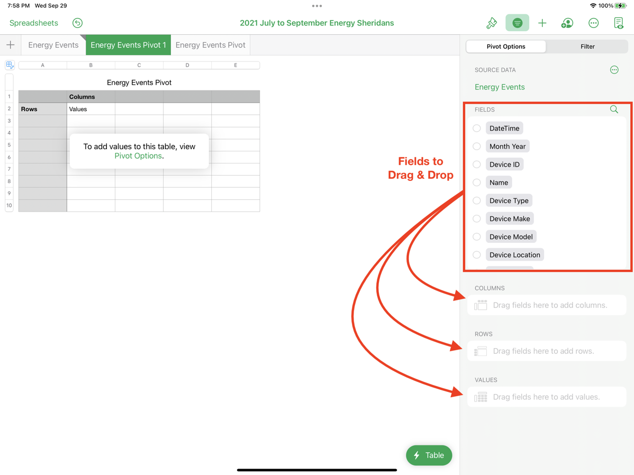Tap the view-only document icon

[618, 23]
